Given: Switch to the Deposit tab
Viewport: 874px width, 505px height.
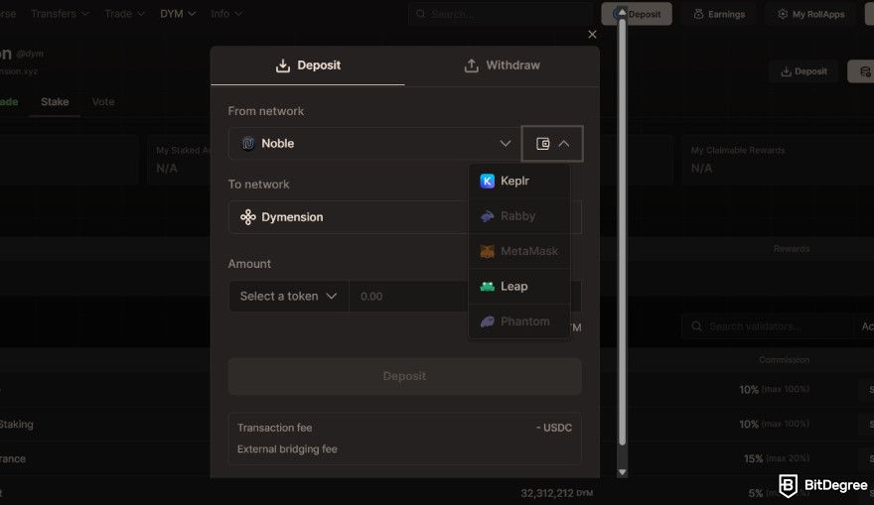Looking at the screenshot, I should point(308,65).
